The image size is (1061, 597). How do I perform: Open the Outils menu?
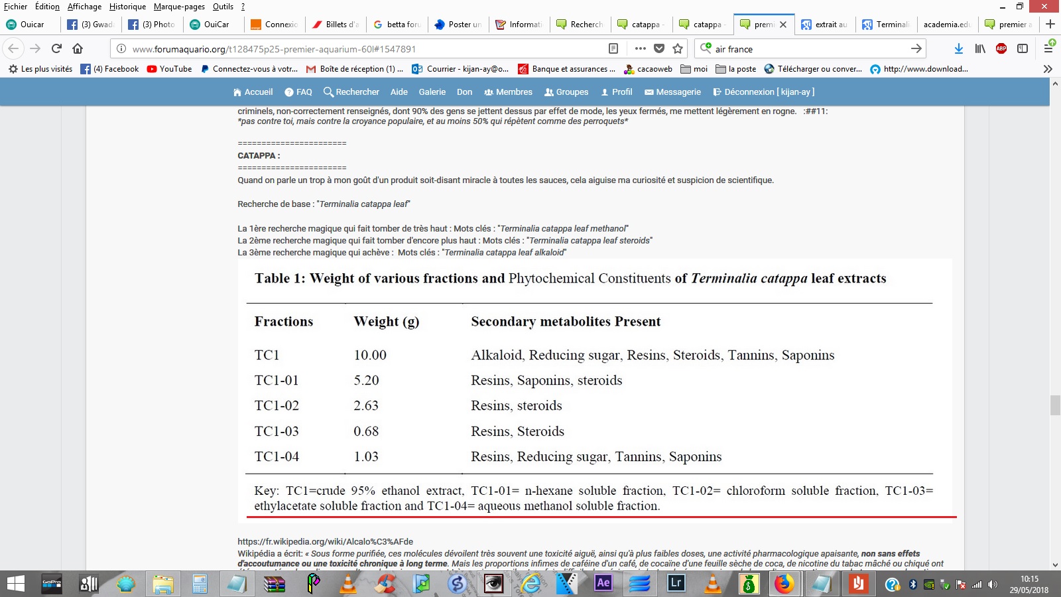[x=223, y=7]
